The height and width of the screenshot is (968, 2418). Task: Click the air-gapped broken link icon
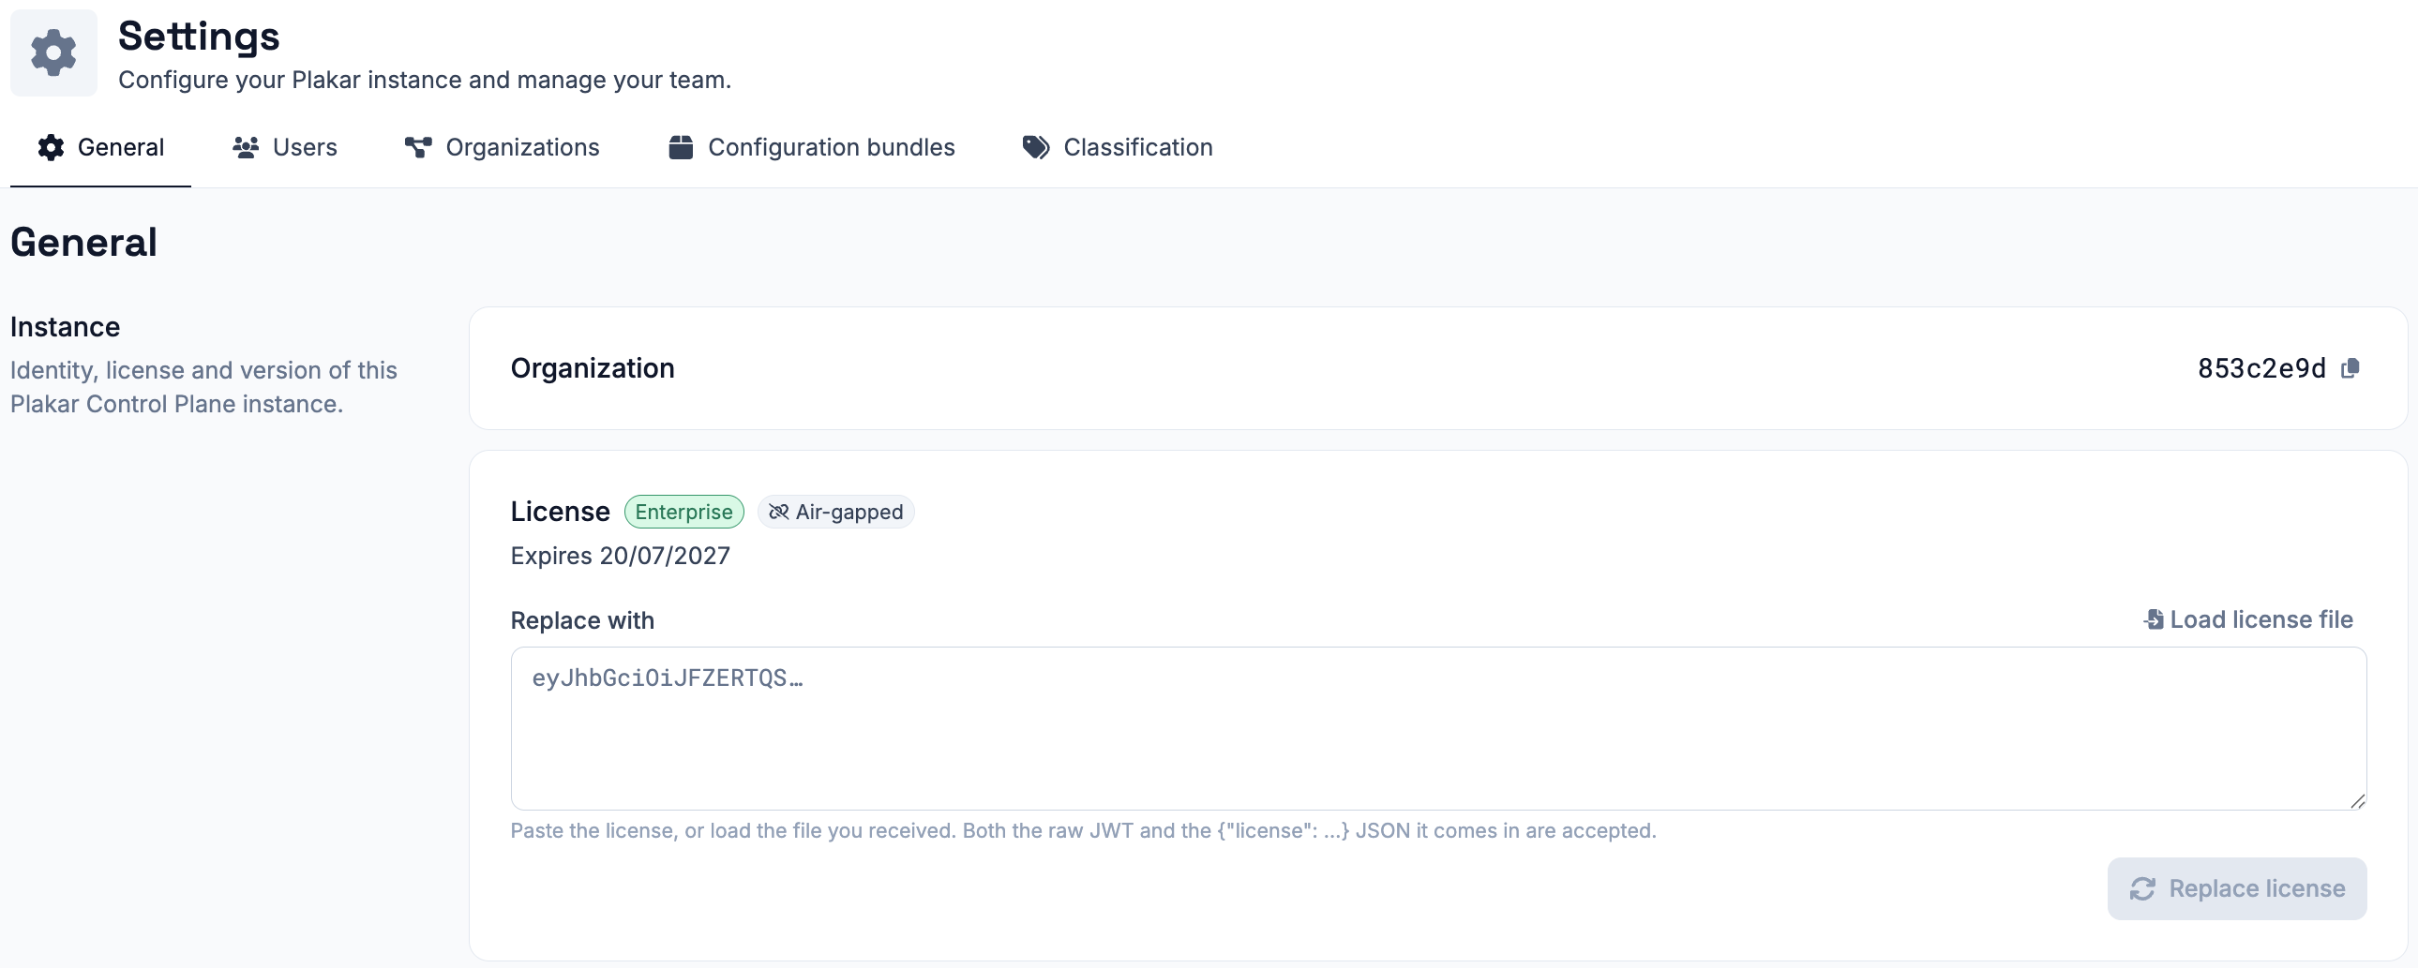[x=778, y=513]
